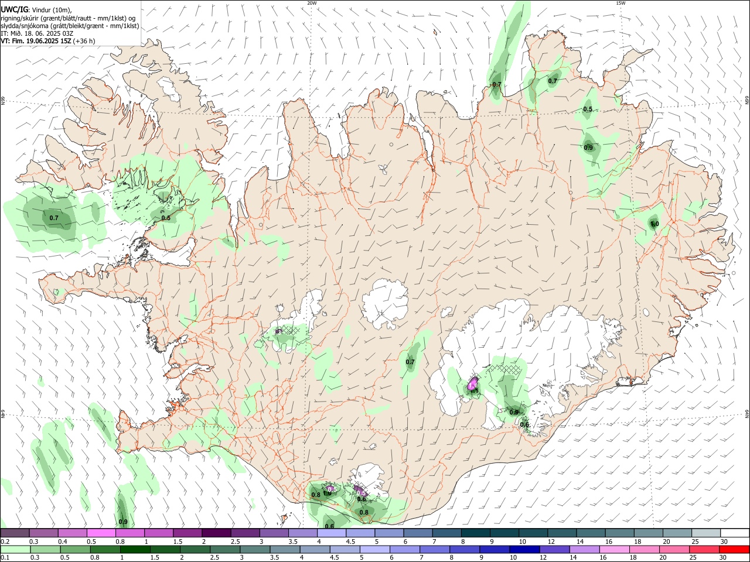Click the 0.7 rain value over the western sea
This screenshot has height=562, width=750.
pyautogui.click(x=54, y=218)
